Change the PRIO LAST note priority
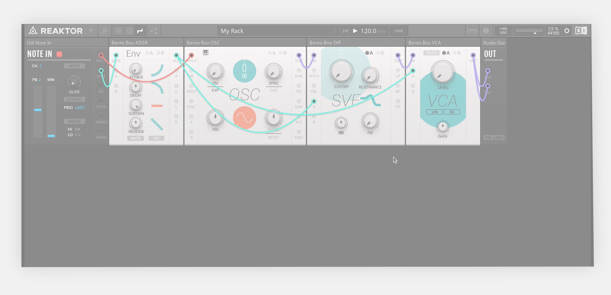The width and height of the screenshot is (611, 295). click(80, 108)
